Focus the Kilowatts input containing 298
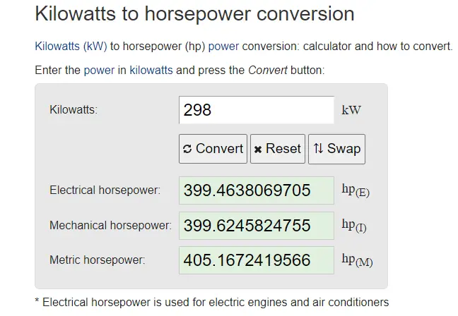 (256, 110)
